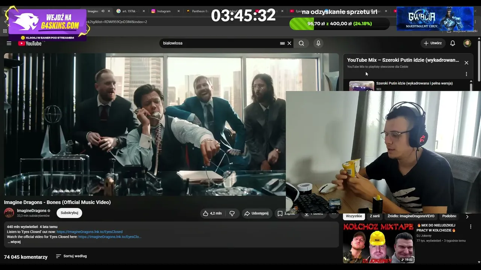Image resolution: width=481 pixels, height=270 pixels.
Task: Click the 33,3 mln subskrybentów text
Action: [x=33, y=216]
